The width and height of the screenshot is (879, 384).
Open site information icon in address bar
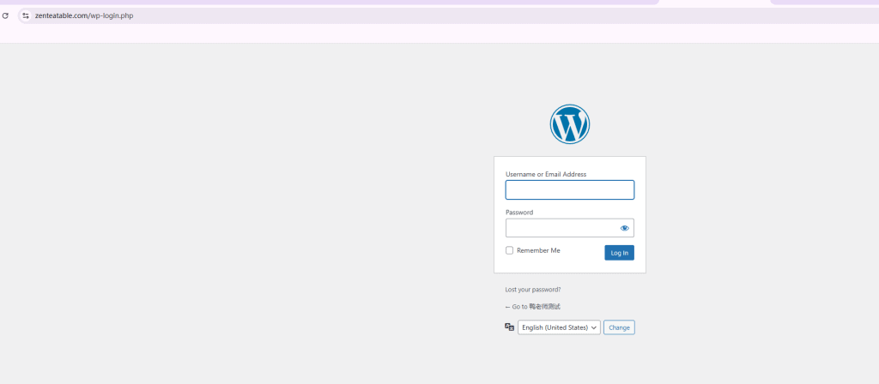(26, 15)
